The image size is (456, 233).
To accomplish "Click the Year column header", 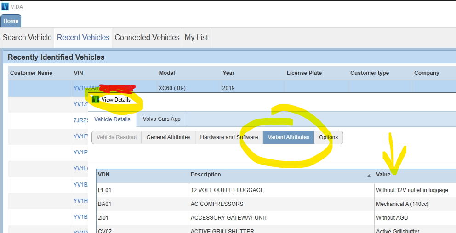I will tap(228, 73).
